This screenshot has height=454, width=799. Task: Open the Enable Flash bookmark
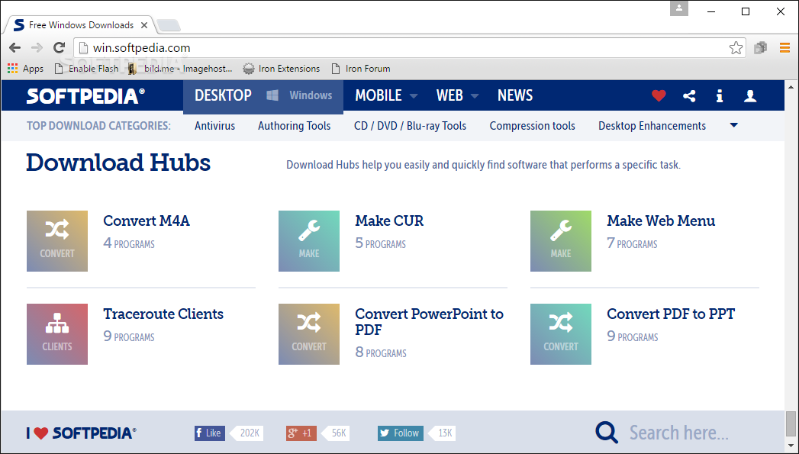[x=86, y=68]
